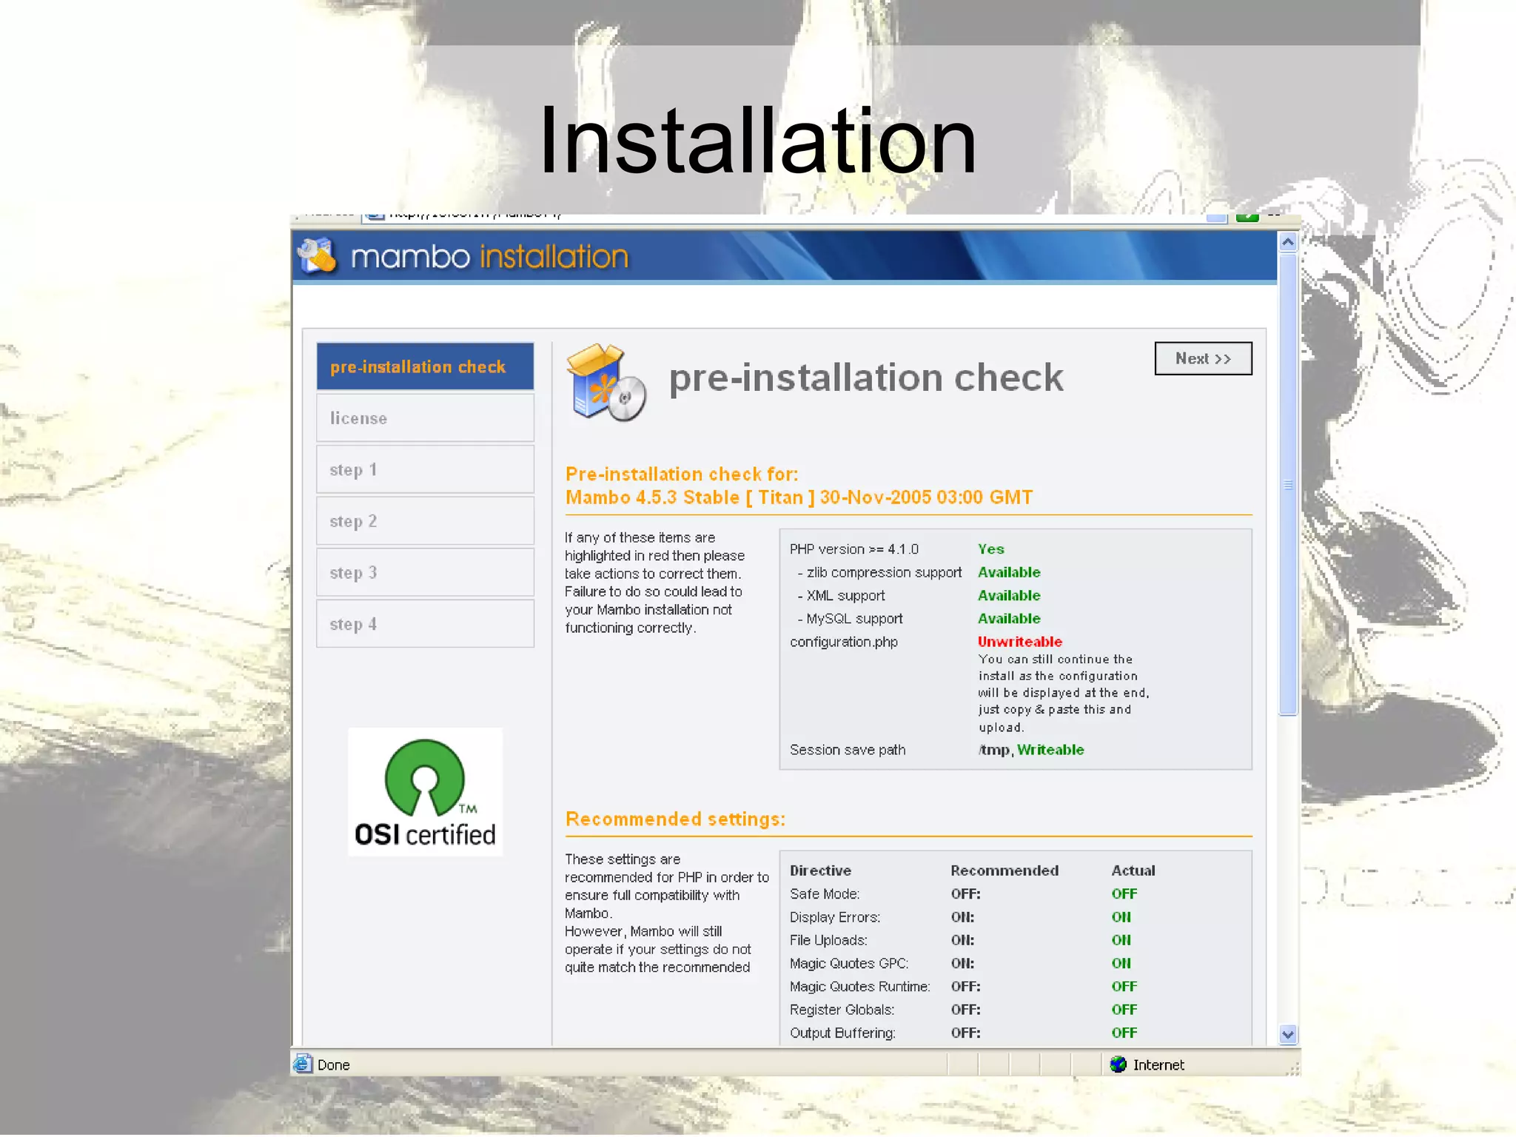Click the Mambo logo icon in header
Screen dimensions: 1516x1137
click(317, 256)
